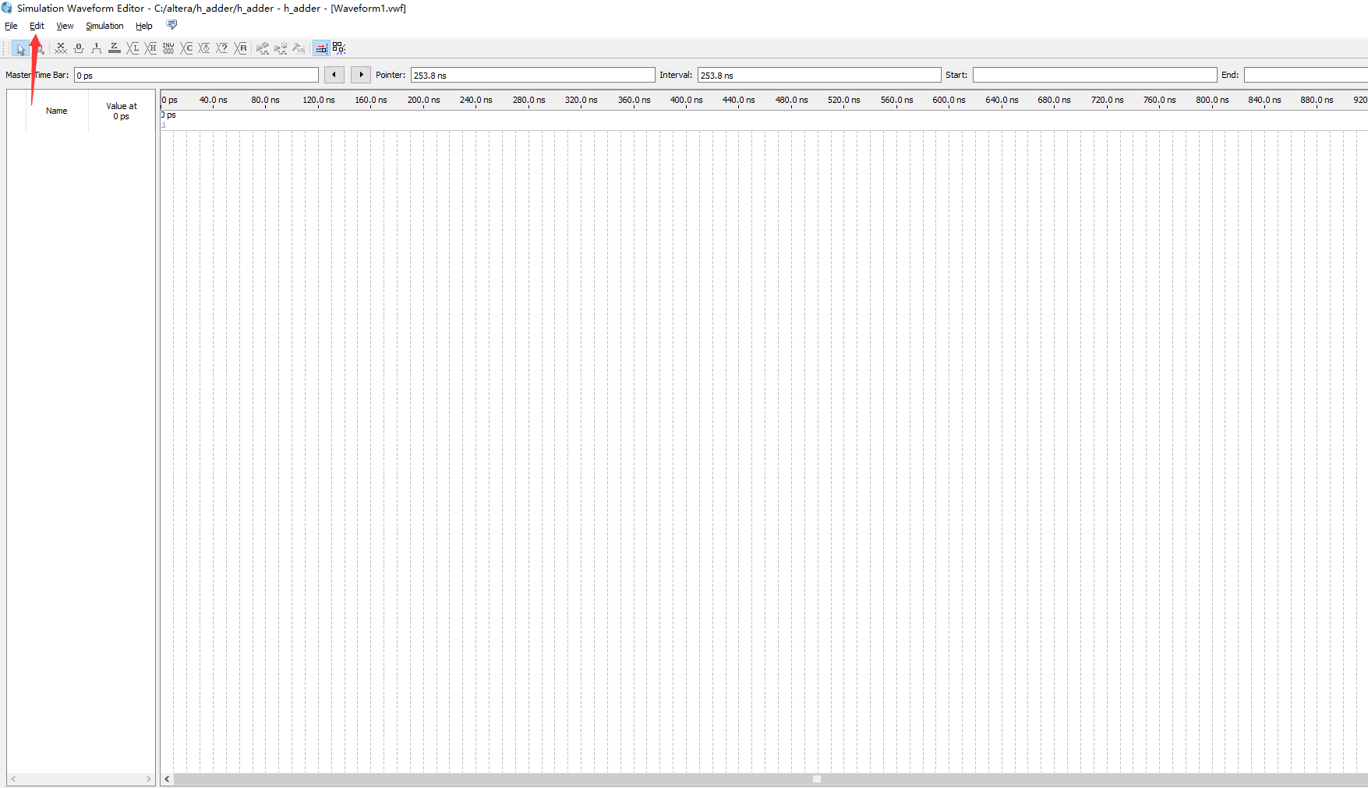Image resolution: width=1368 pixels, height=788 pixels.
Task: Set arbitrary value with the ? tool
Action: [x=222, y=48]
